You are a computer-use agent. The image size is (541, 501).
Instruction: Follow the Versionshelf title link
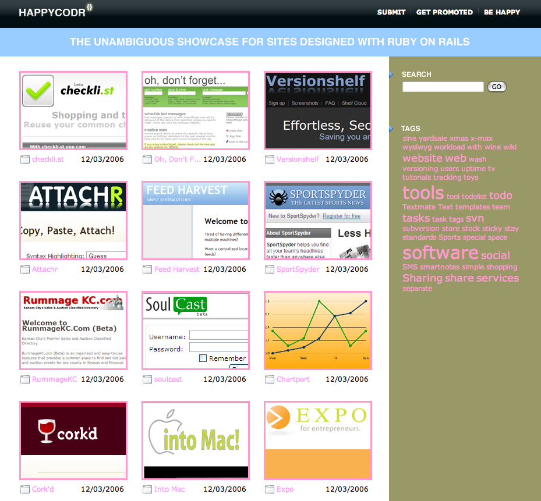(298, 159)
